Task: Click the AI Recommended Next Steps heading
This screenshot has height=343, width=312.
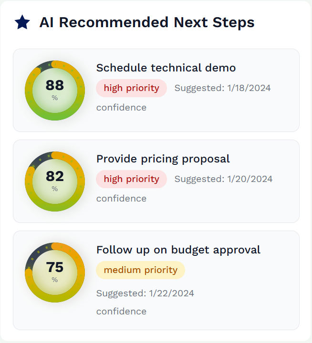Action: [147, 22]
